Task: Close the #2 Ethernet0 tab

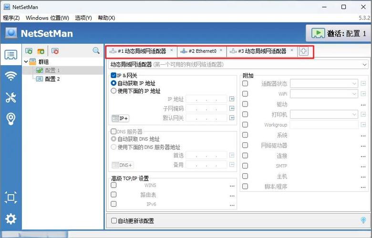Action: (x=221, y=50)
